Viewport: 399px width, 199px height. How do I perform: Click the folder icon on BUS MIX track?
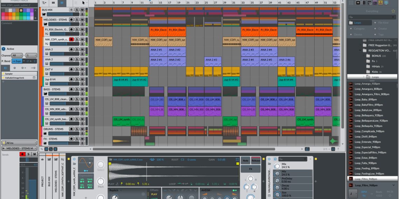(x=44, y=15)
